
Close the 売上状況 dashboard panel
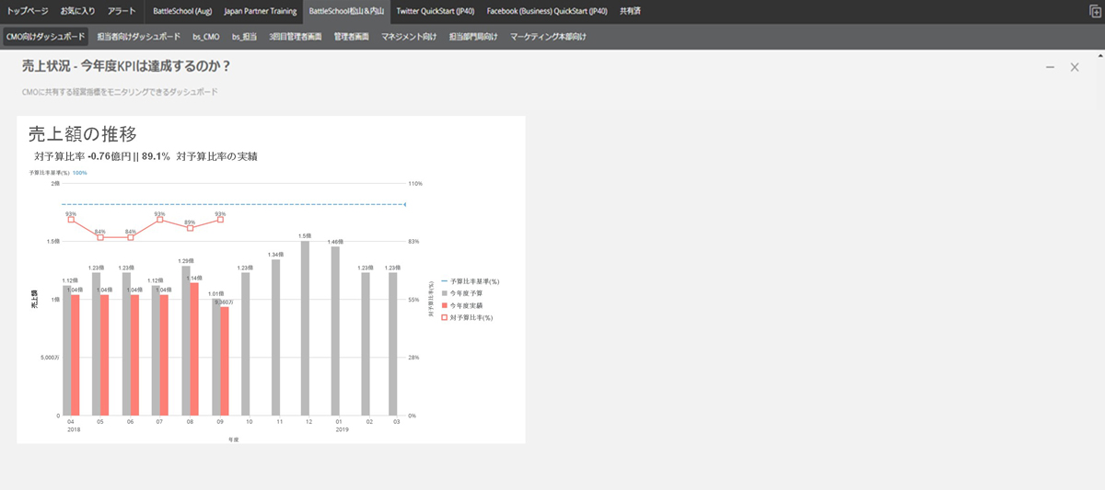tap(1074, 67)
